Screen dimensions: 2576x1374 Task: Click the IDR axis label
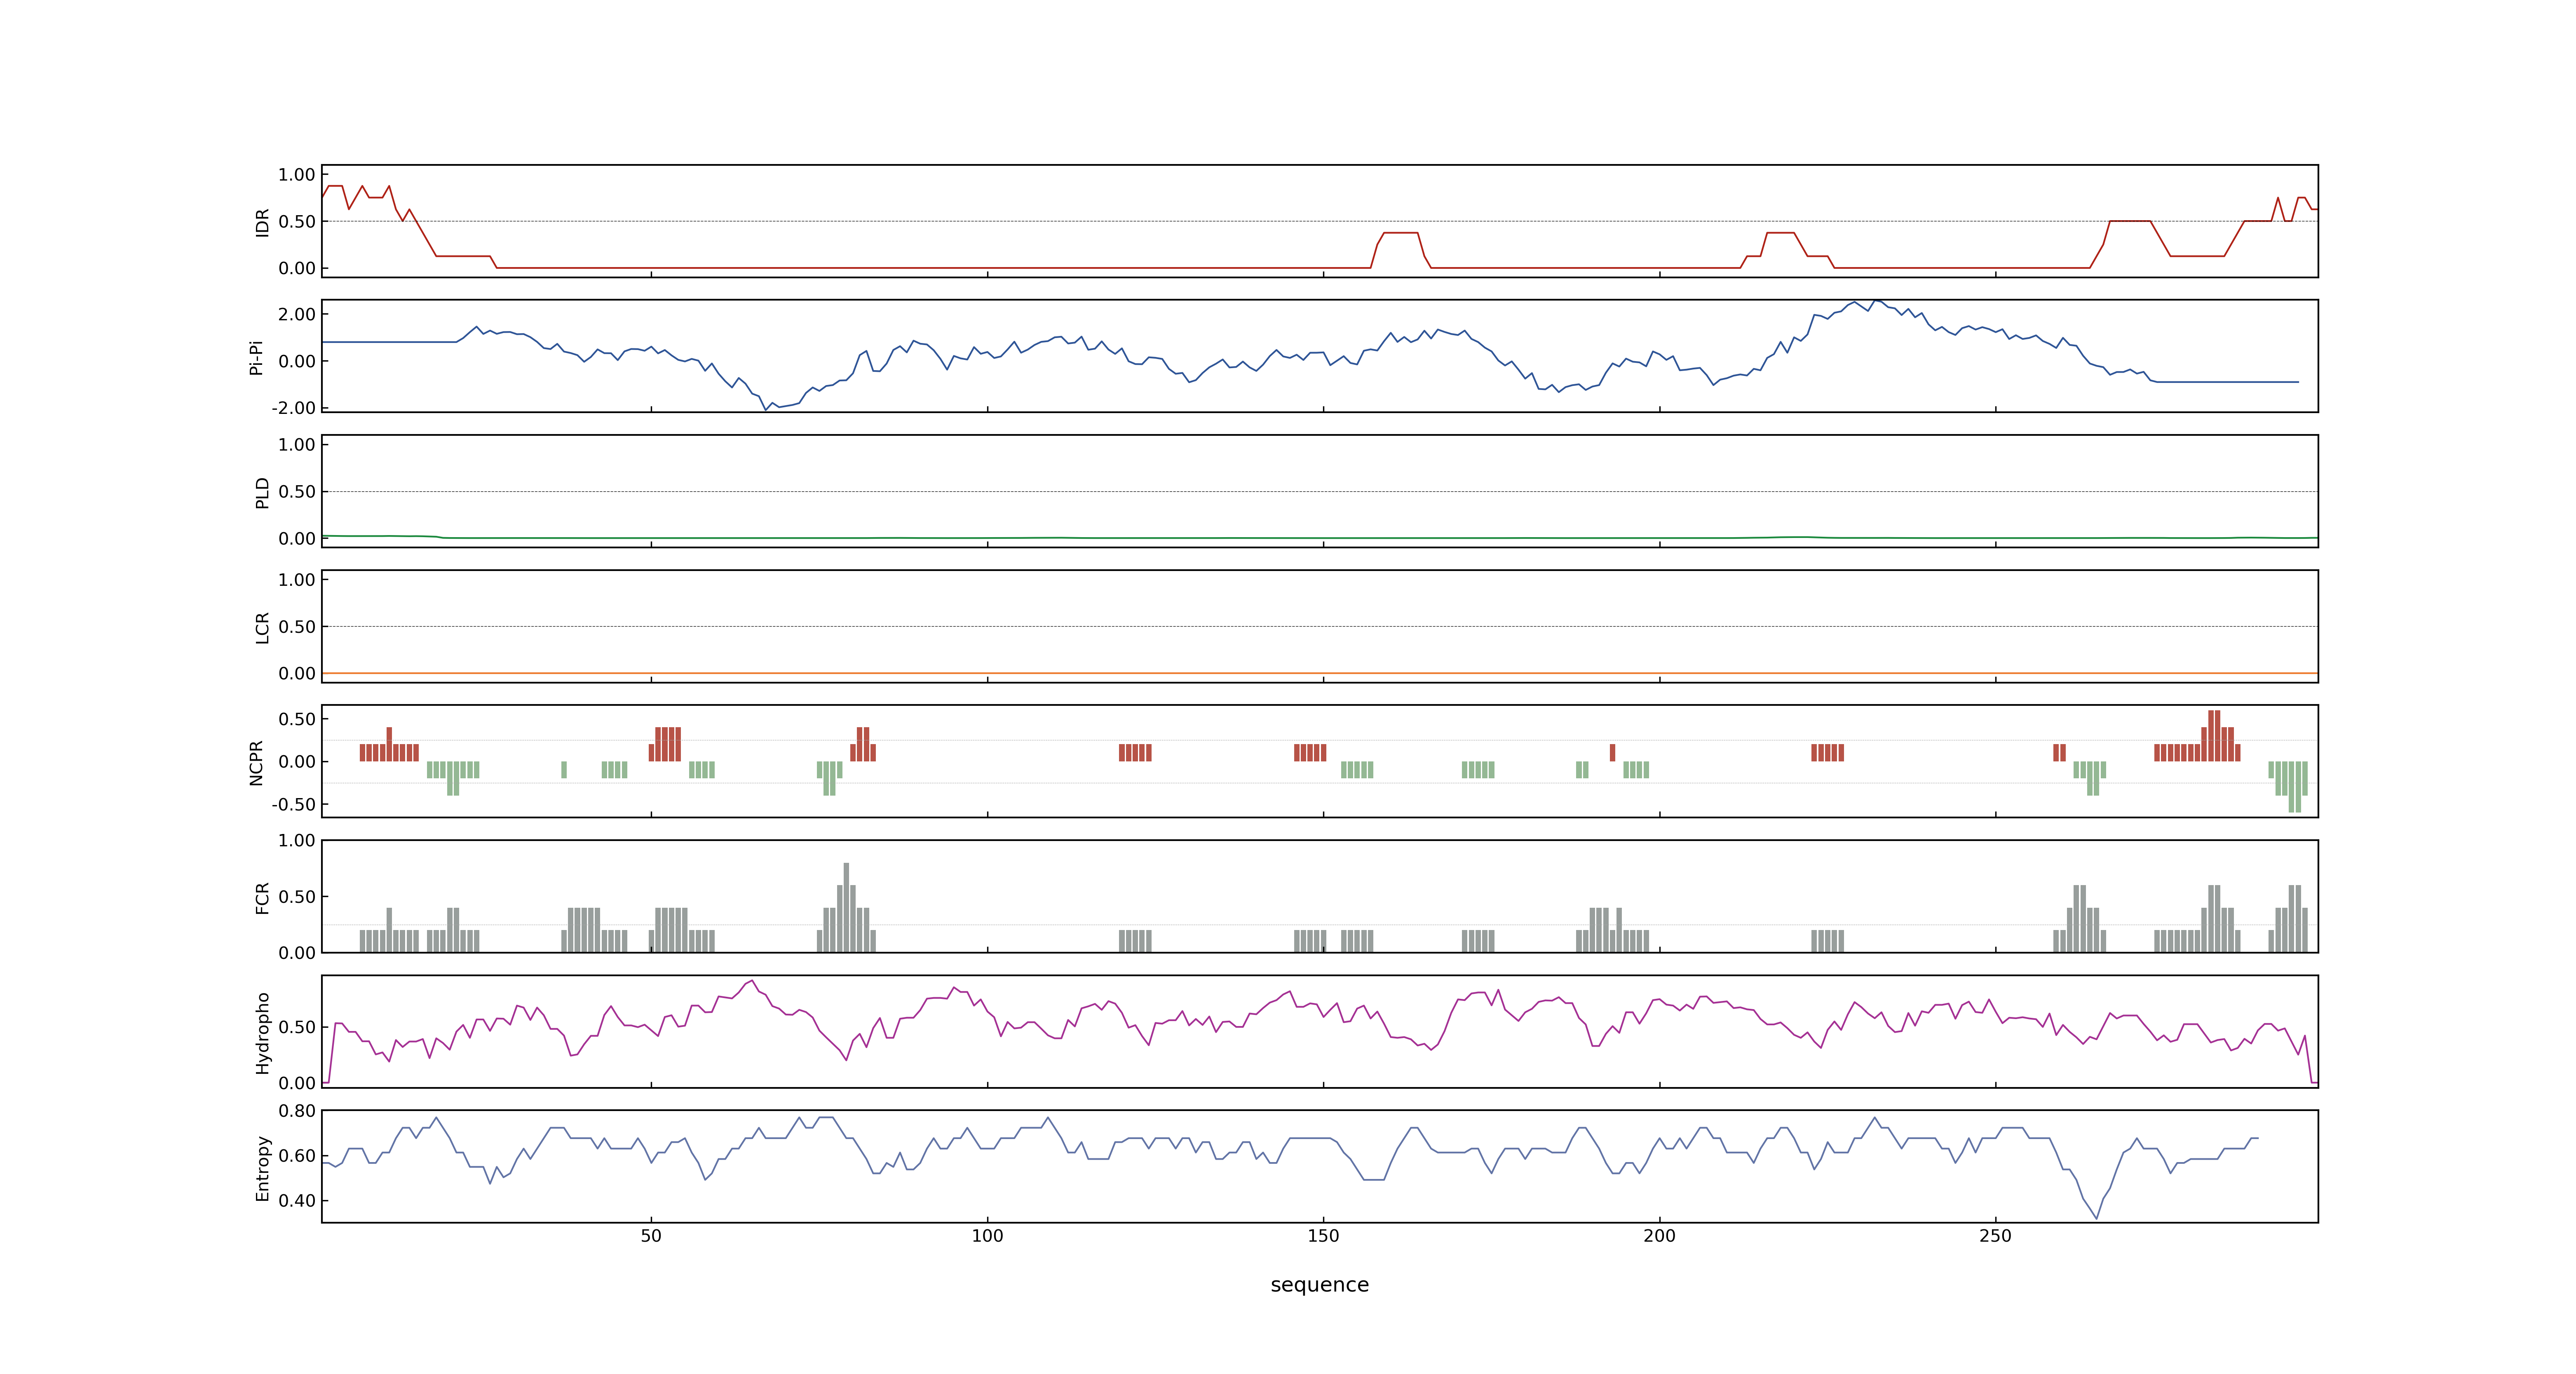(262, 222)
